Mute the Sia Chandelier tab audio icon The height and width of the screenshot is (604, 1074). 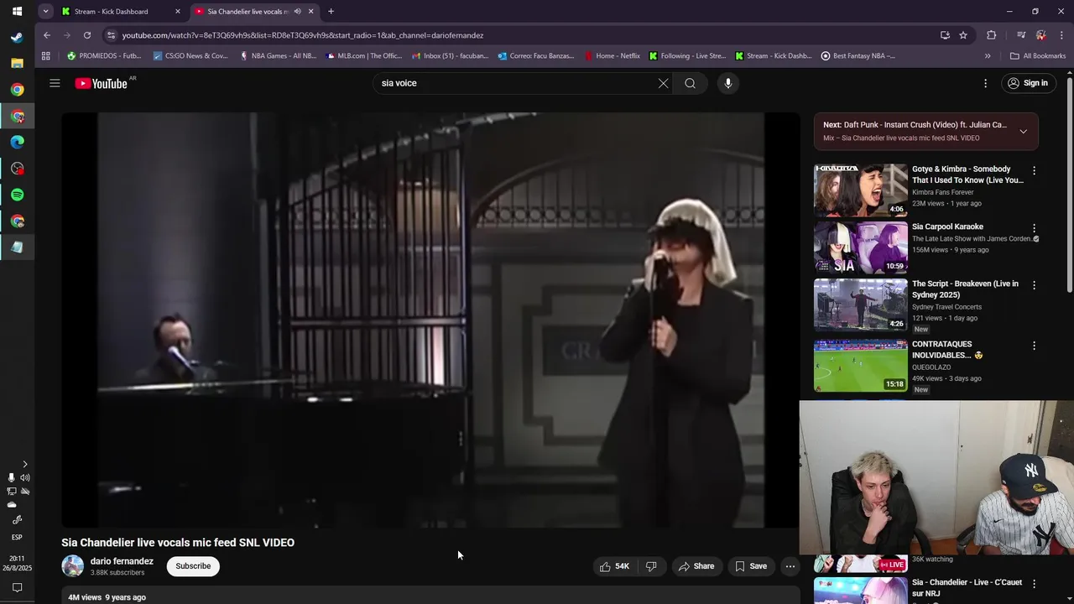[297, 12]
